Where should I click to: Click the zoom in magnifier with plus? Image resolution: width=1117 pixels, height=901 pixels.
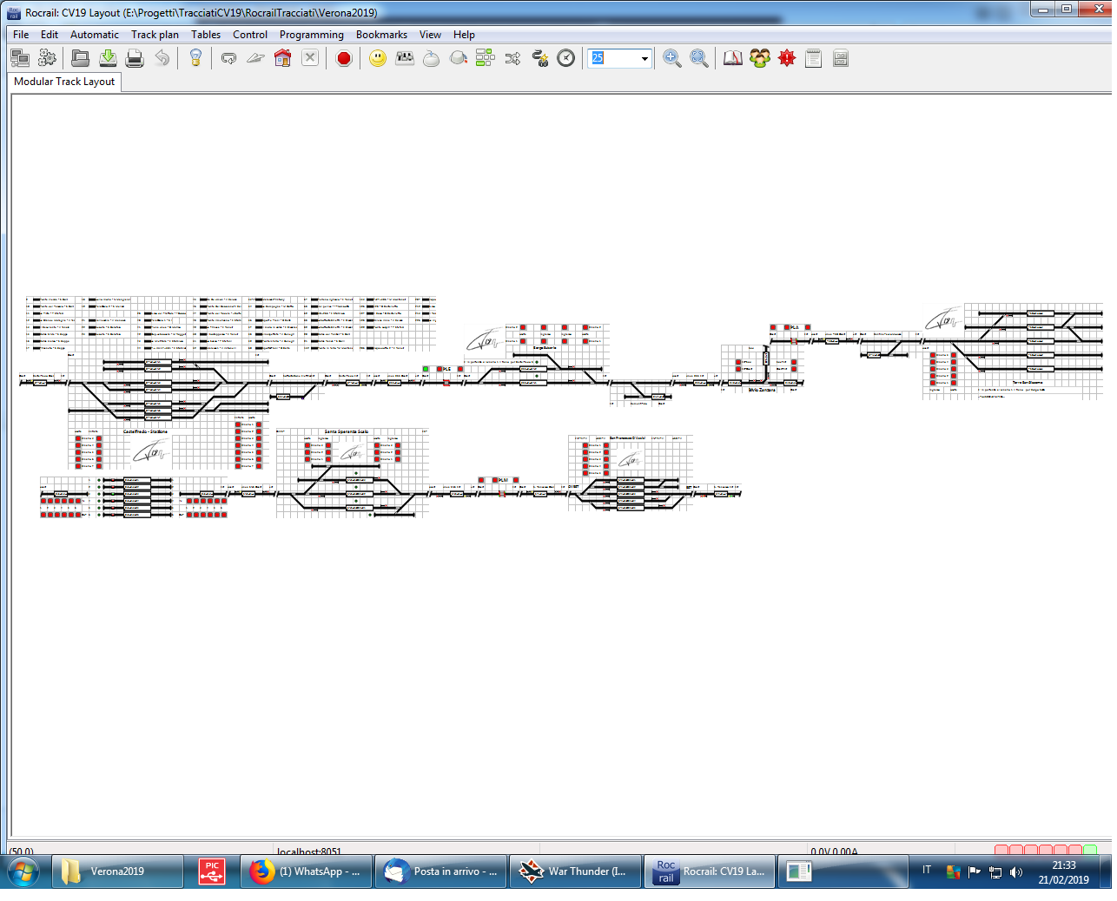click(671, 58)
